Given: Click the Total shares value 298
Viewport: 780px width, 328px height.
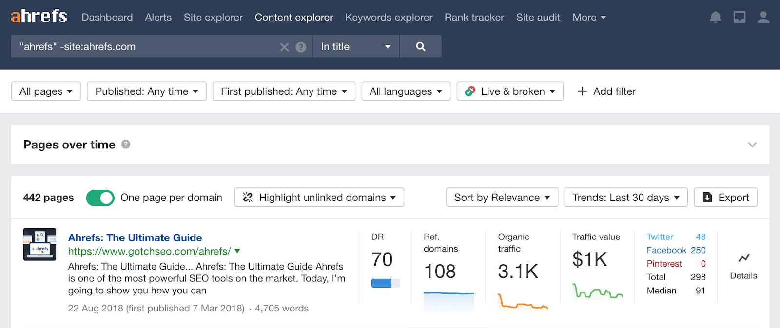Looking at the screenshot, I should coord(698,277).
